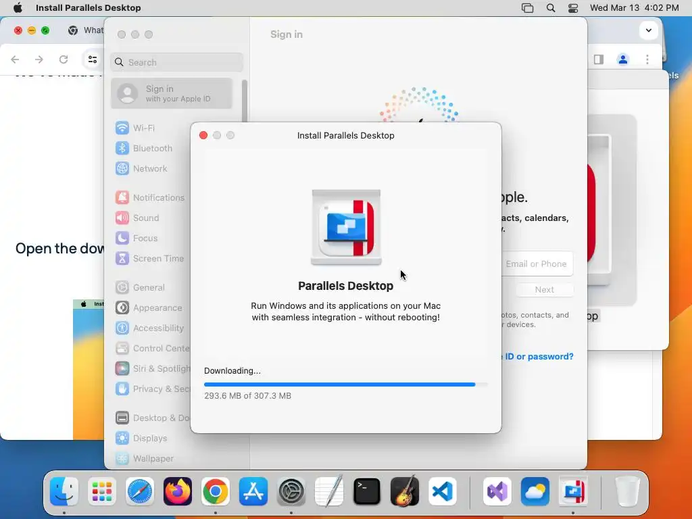The height and width of the screenshot is (519, 692).
Task: Open Appearance settings in sidebar
Action: tap(150, 308)
